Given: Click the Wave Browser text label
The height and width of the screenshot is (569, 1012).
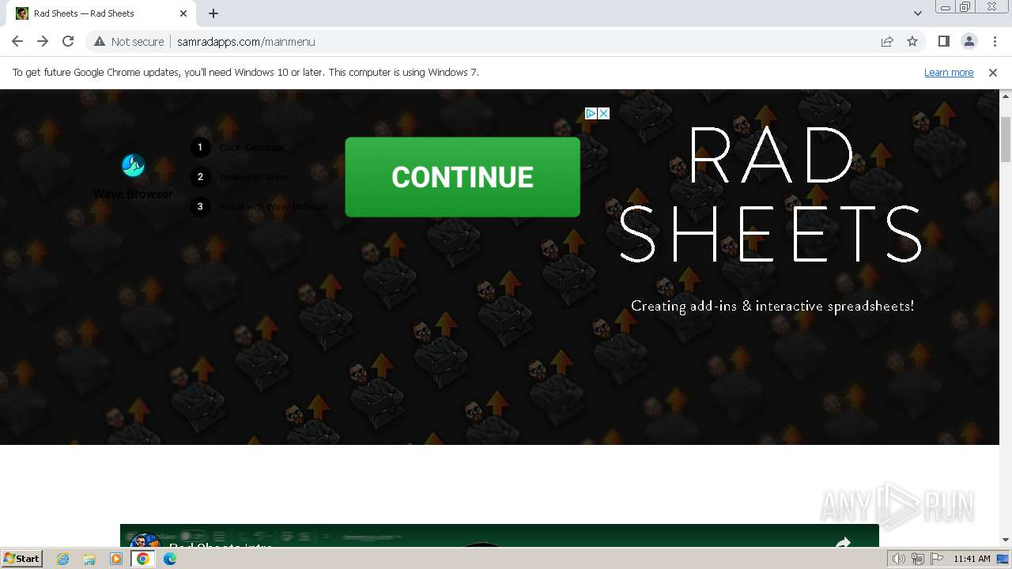Looking at the screenshot, I should [x=133, y=194].
